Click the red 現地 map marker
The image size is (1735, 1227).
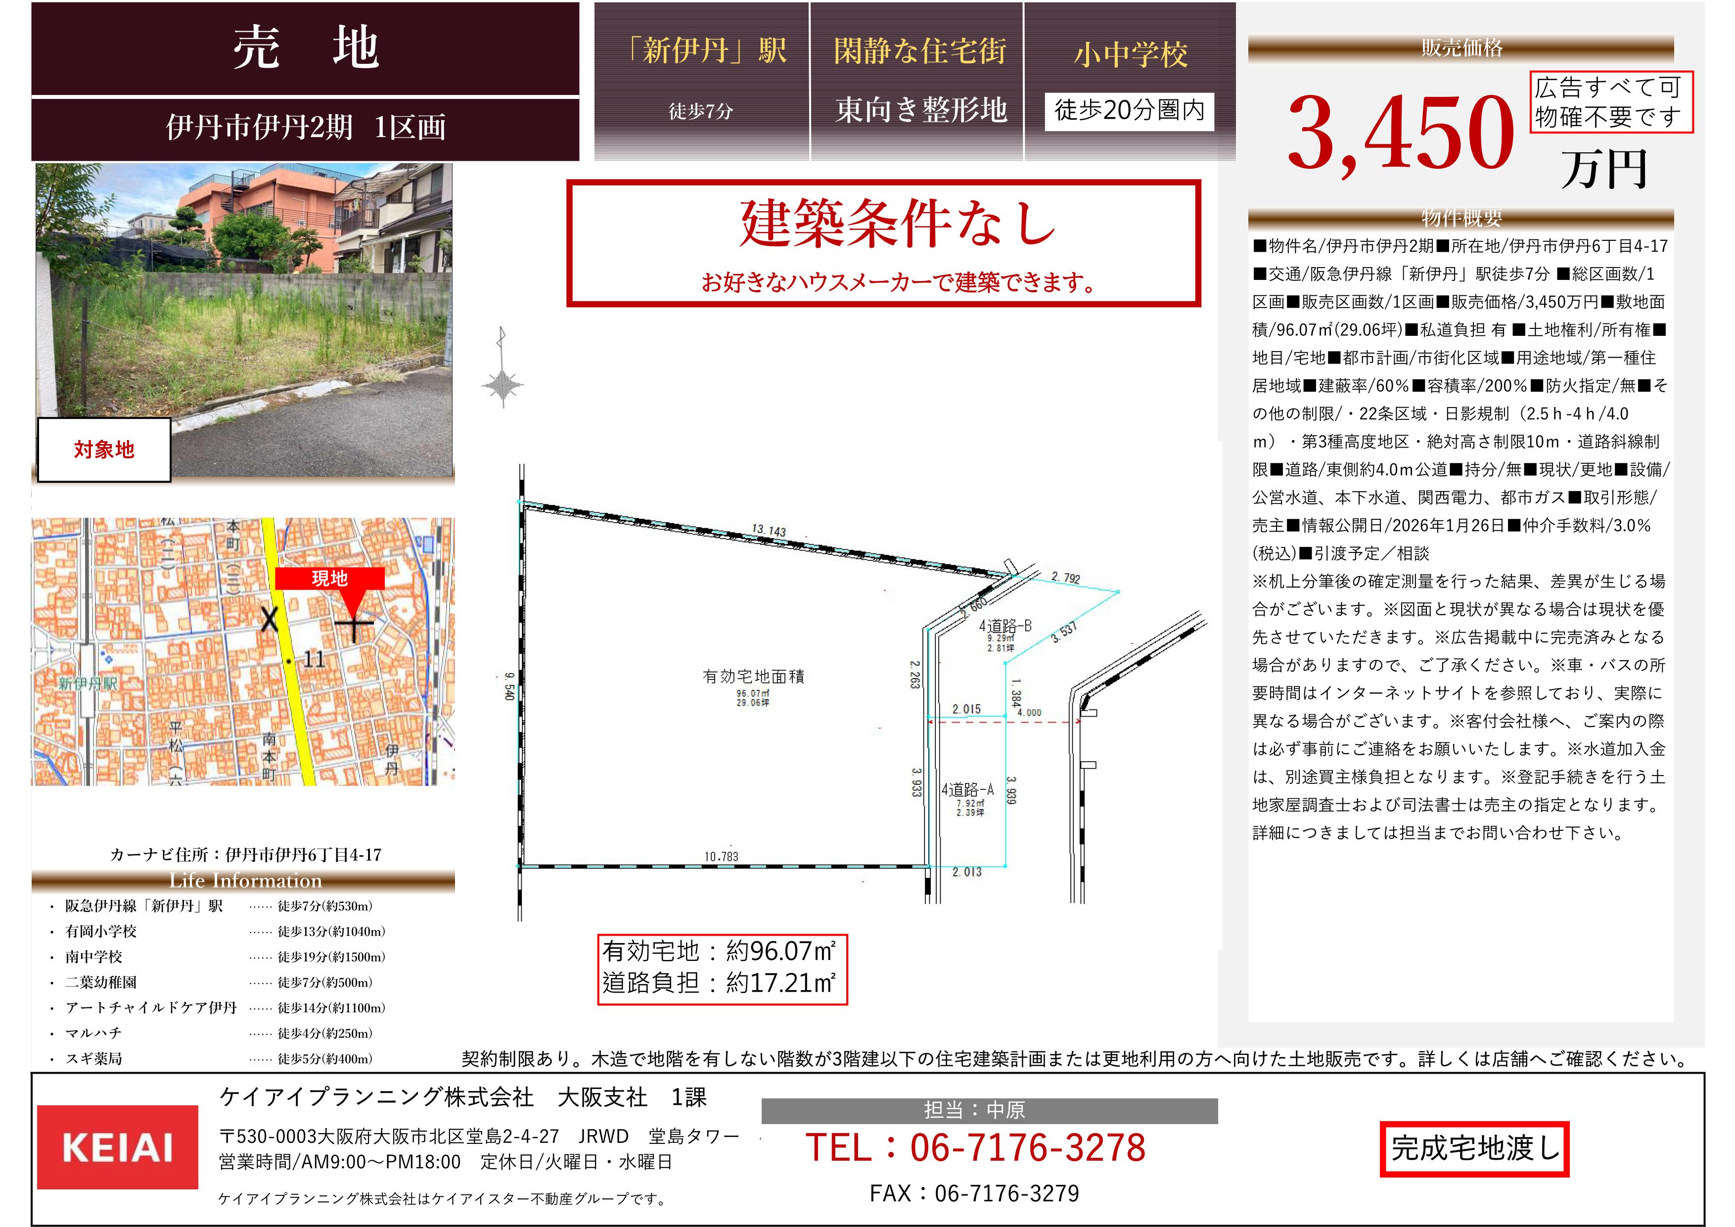[330, 580]
